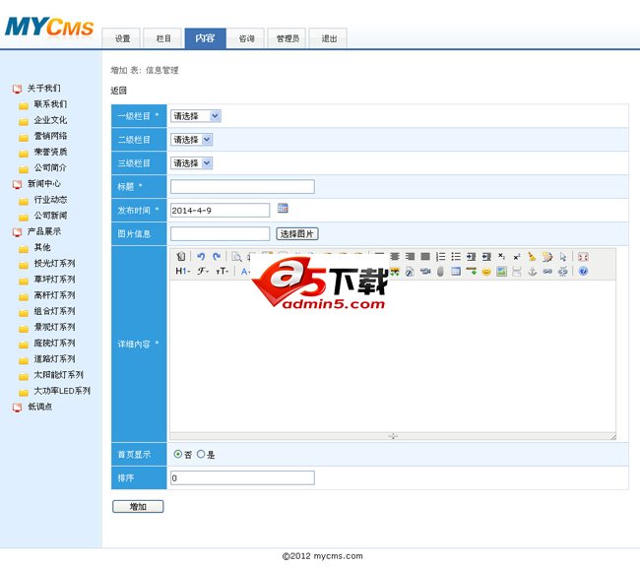This screenshot has height=567, width=640.
Task: Click the 排序 input field
Action: click(242, 478)
